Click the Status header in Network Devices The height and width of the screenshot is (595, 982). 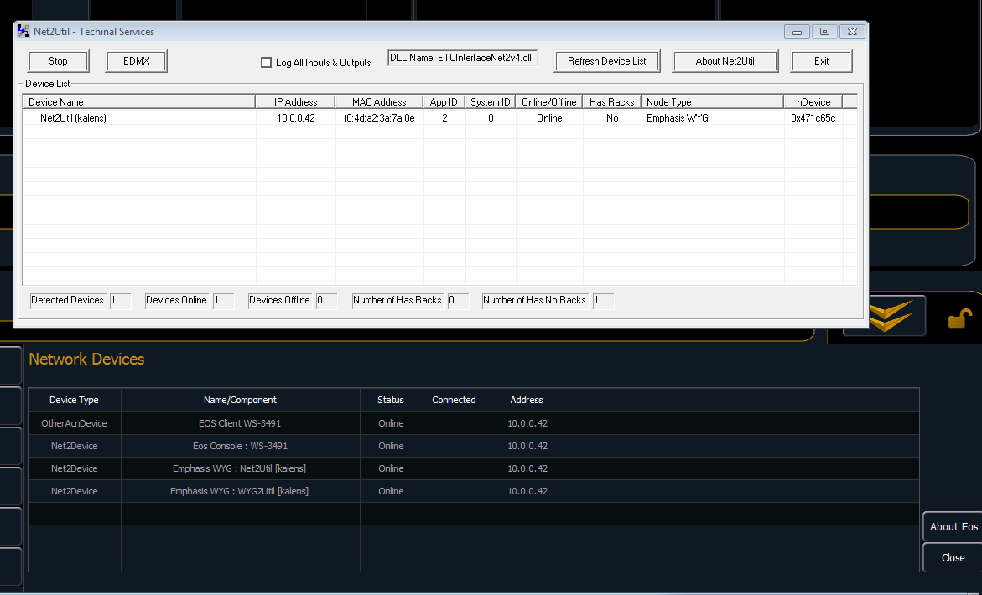pos(391,400)
